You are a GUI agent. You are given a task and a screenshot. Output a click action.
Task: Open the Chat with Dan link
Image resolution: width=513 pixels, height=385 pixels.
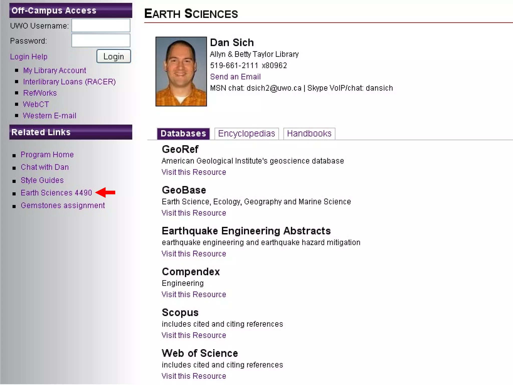click(x=45, y=167)
